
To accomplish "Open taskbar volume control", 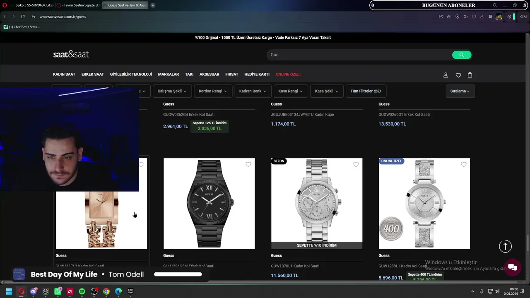I will click(497, 291).
